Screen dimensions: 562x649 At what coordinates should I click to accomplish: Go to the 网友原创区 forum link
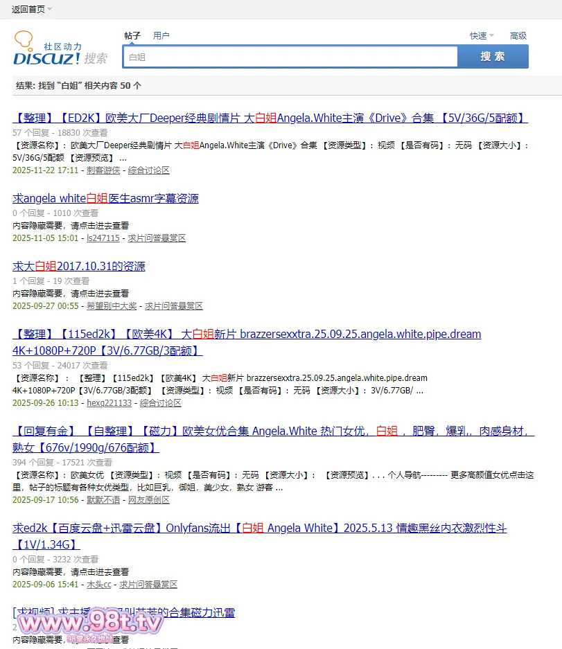point(149,500)
